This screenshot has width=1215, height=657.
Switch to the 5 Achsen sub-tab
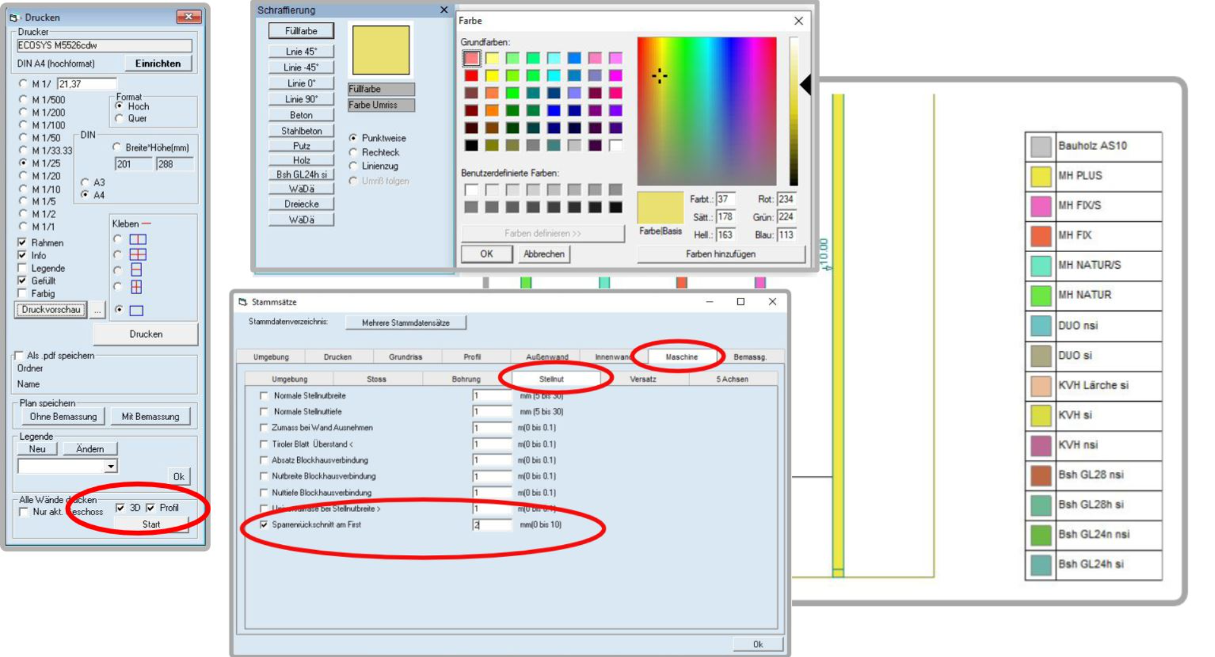[732, 379]
